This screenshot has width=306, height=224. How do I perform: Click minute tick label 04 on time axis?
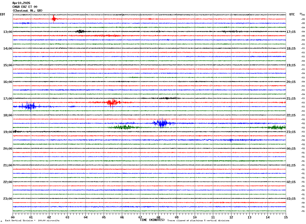[x=85, y=217]
